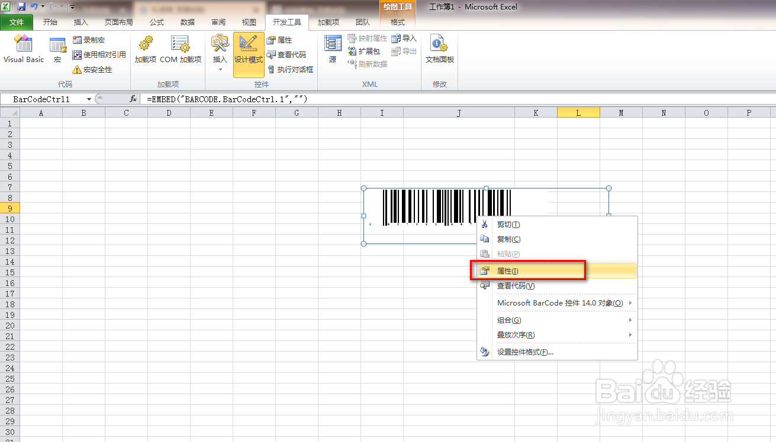
Task: Toggle Use Relative References (使用相对引用)
Action: (x=99, y=54)
